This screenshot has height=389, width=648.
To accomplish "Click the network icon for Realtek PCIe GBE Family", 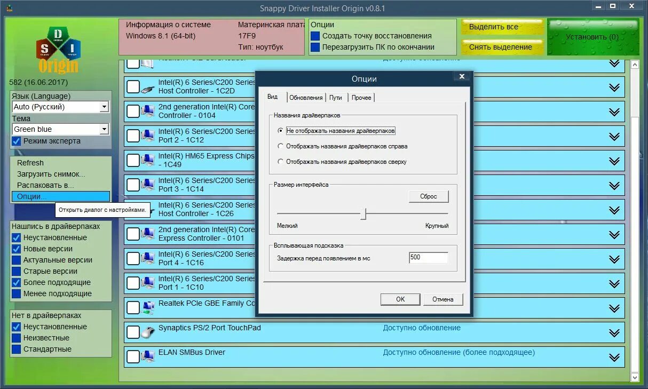I will 148,308.
